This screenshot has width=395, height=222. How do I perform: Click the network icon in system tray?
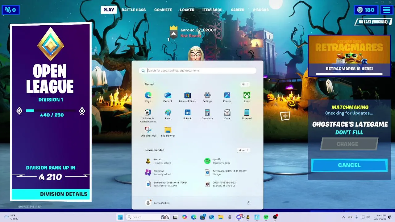(363, 217)
